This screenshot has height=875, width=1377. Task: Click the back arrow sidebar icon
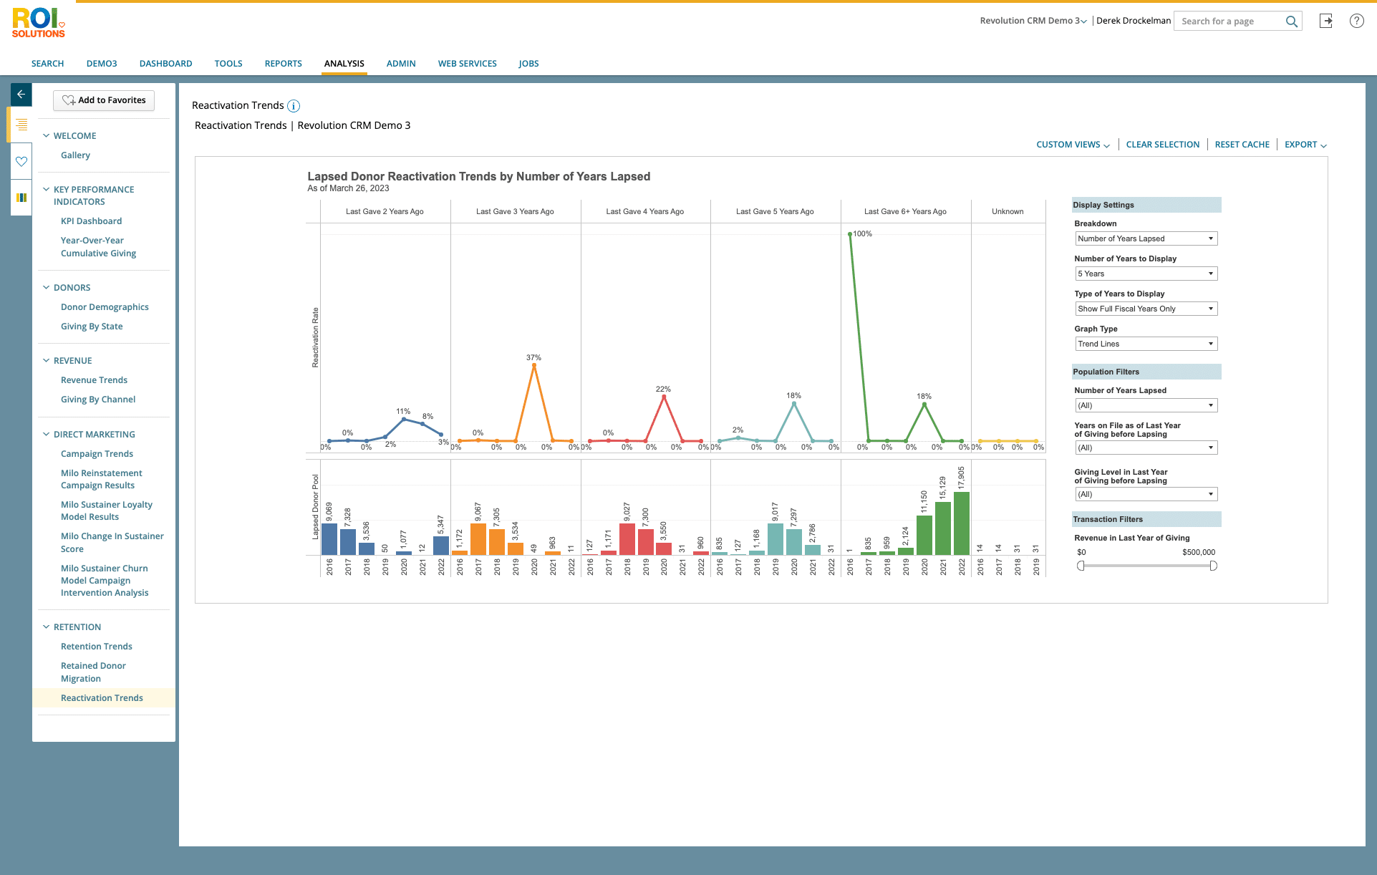coord(21,95)
